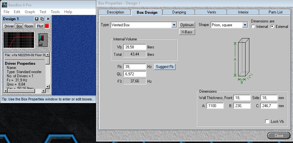
Task: Click the Suggest Fb button
Action: (165, 67)
